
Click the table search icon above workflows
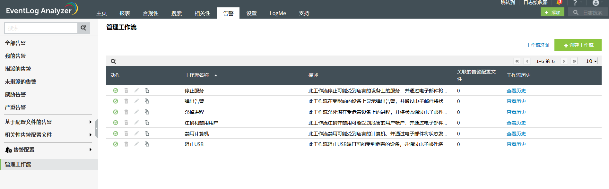click(x=113, y=61)
